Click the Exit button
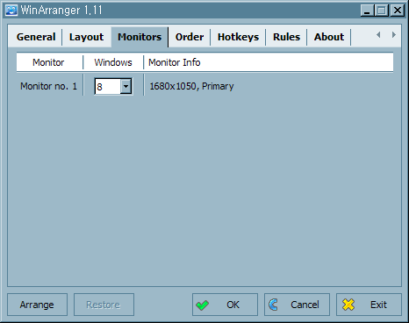This screenshot has height=323, width=409. pos(369,305)
